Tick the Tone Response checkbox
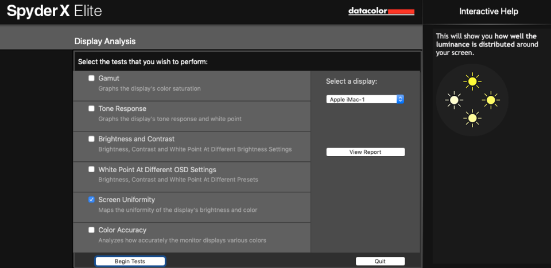Viewport: 551px width, 268px height. pyautogui.click(x=91, y=108)
